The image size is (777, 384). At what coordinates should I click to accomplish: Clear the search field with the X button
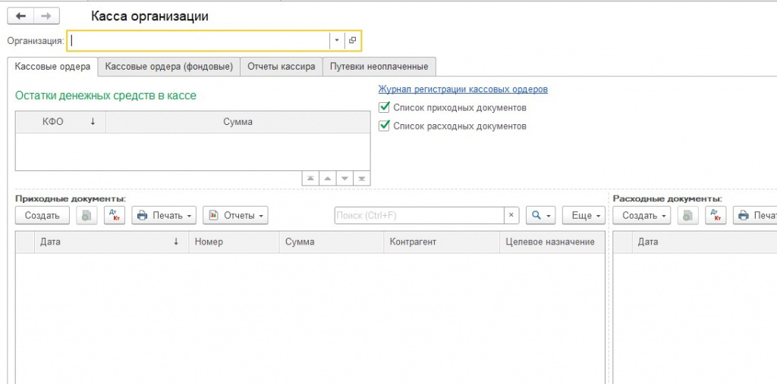tap(511, 215)
